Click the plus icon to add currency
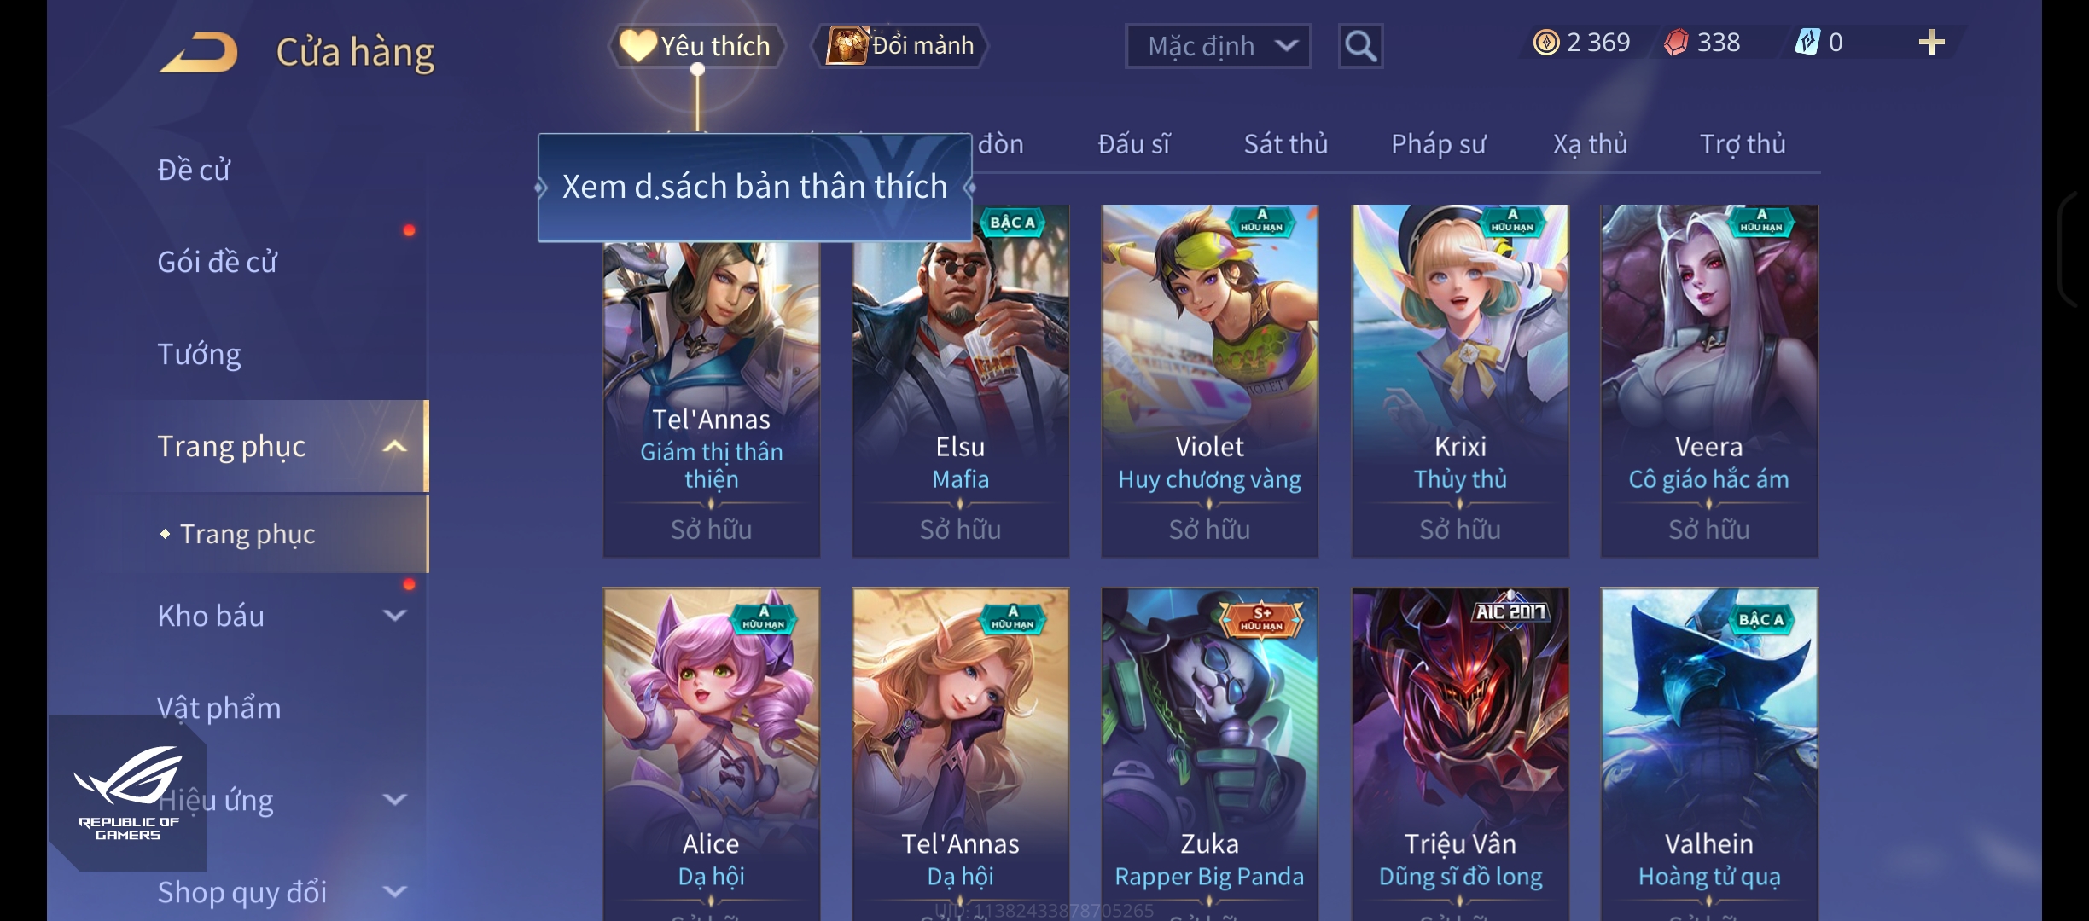Image resolution: width=2089 pixels, height=921 pixels. pyautogui.click(x=1931, y=42)
